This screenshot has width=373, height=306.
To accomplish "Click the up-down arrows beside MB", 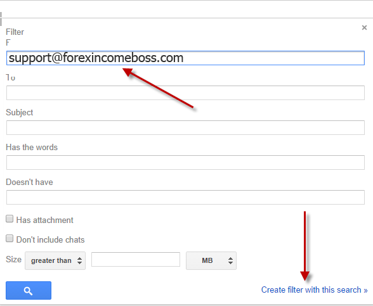I will [x=230, y=260].
